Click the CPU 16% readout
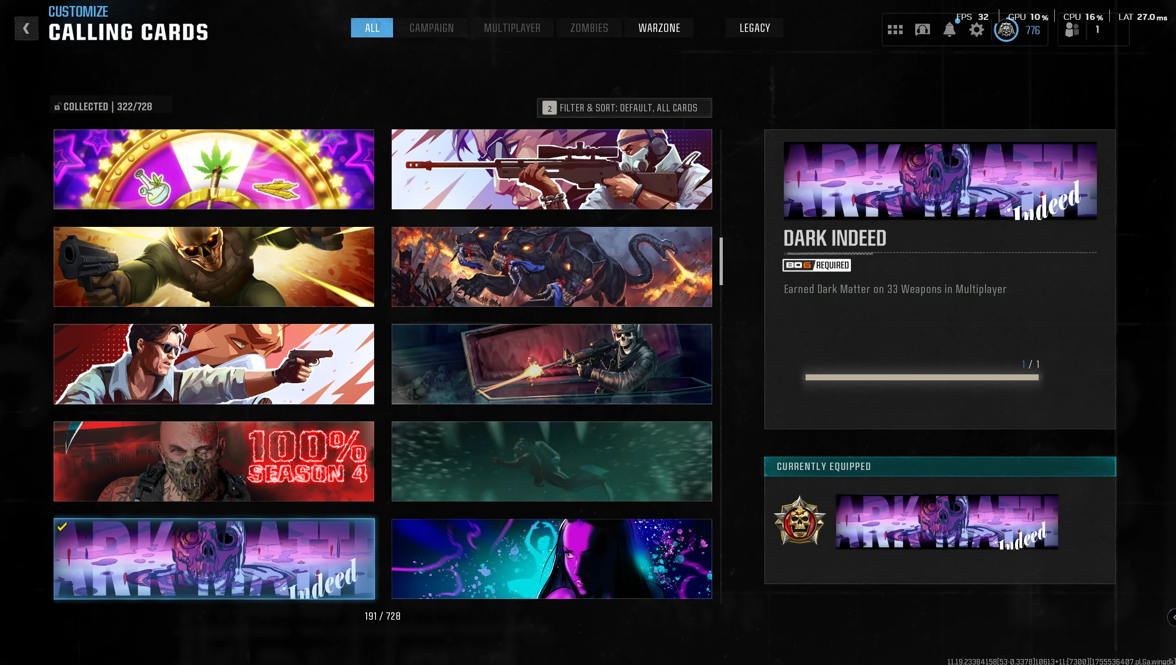1176x665 pixels. 1083,17
